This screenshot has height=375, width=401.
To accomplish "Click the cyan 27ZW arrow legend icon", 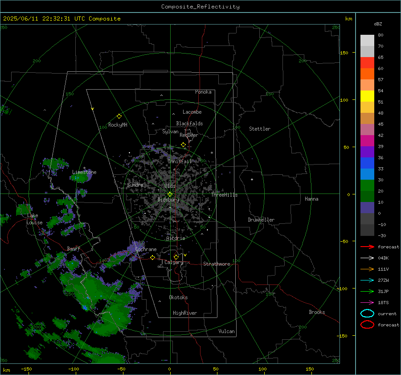I will 367,280.
